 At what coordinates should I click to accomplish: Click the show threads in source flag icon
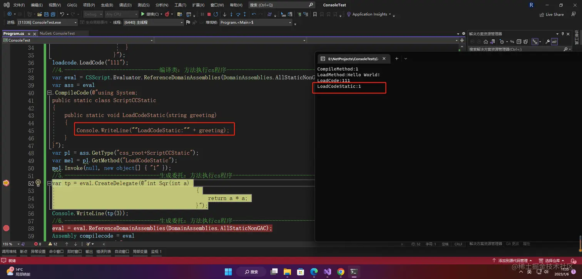pyautogui.click(x=187, y=22)
